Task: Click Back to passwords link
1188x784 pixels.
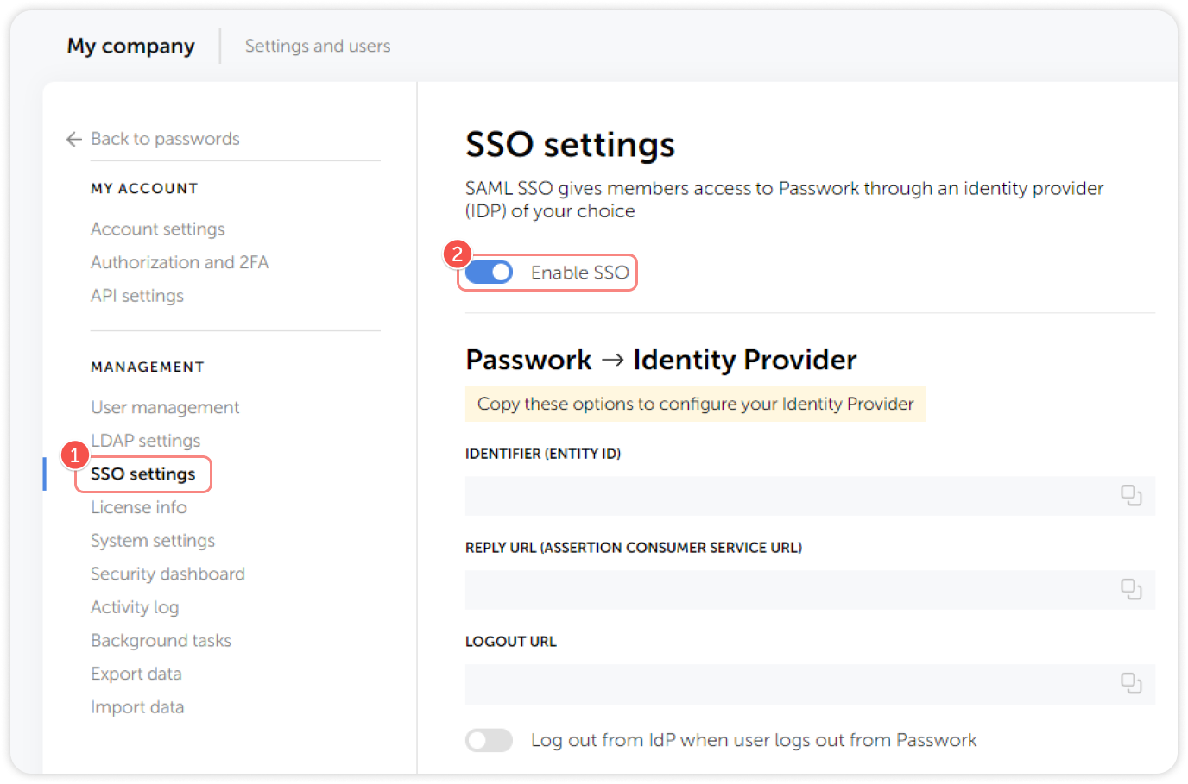Action: coord(164,139)
